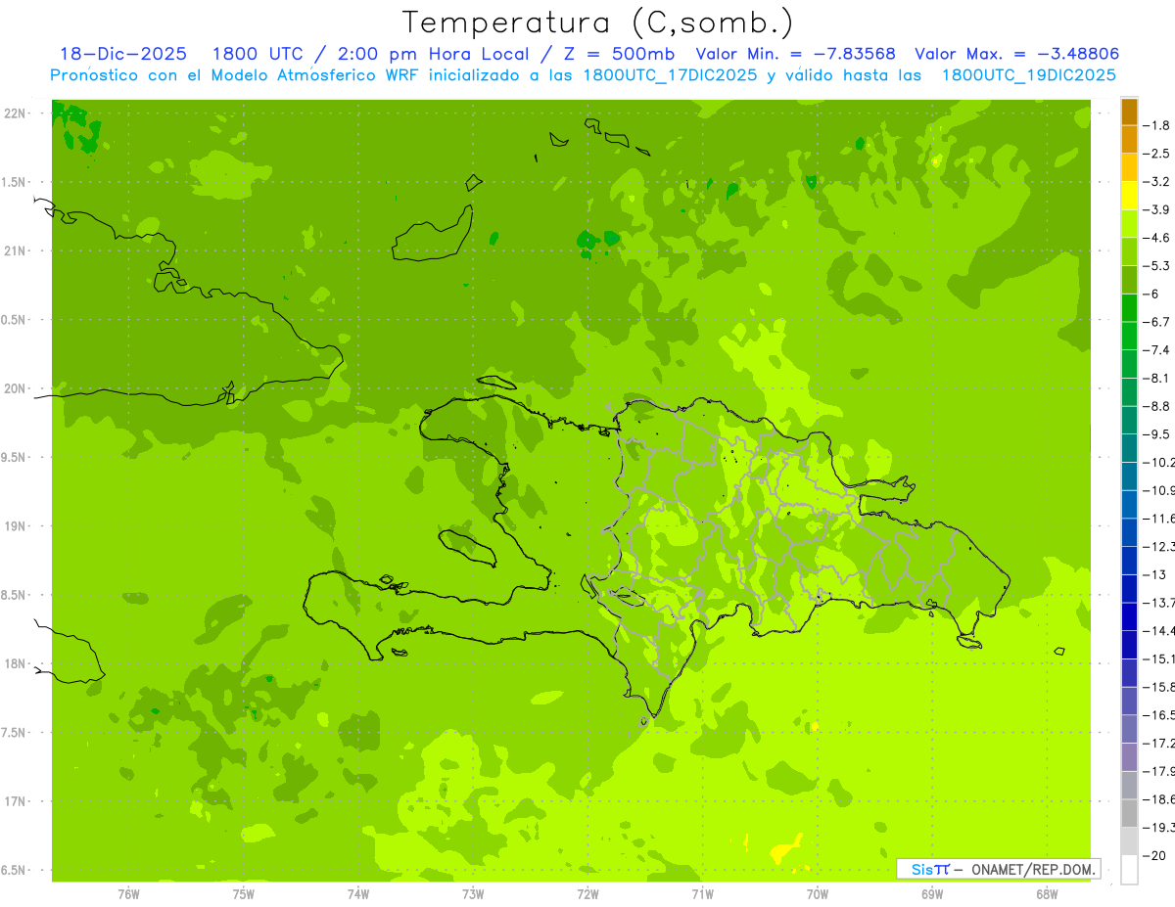
Task: Click the latitude label '20N'
Action: [14, 388]
